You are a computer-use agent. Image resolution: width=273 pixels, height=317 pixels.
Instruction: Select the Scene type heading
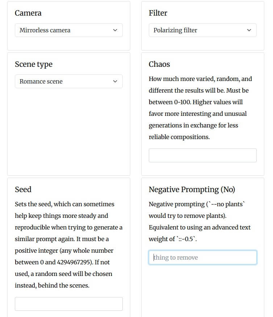click(34, 64)
